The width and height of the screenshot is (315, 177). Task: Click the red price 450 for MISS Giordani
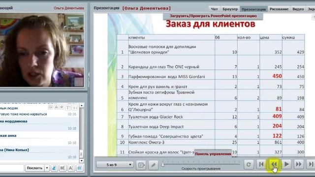pyautogui.click(x=277, y=76)
